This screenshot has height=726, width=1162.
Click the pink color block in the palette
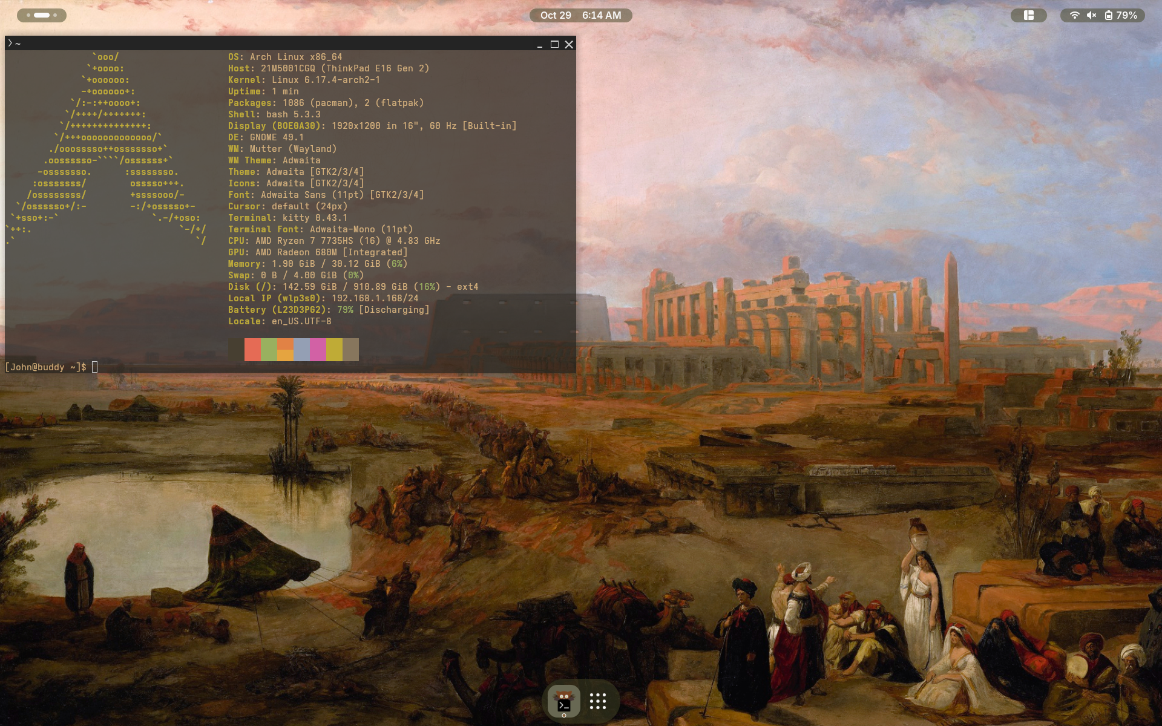[x=318, y=350]
